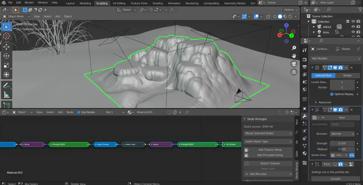Hide the ANGLE object in viewport

(x=353, y=27)
